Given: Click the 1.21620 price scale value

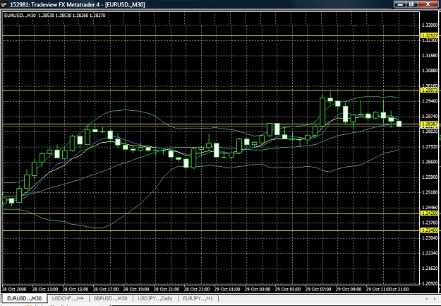Looking at the screenshot, I should coord(430,269).
